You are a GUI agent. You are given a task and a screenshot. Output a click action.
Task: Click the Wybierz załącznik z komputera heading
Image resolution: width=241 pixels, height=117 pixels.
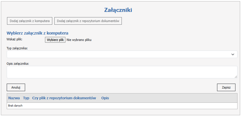37,33
